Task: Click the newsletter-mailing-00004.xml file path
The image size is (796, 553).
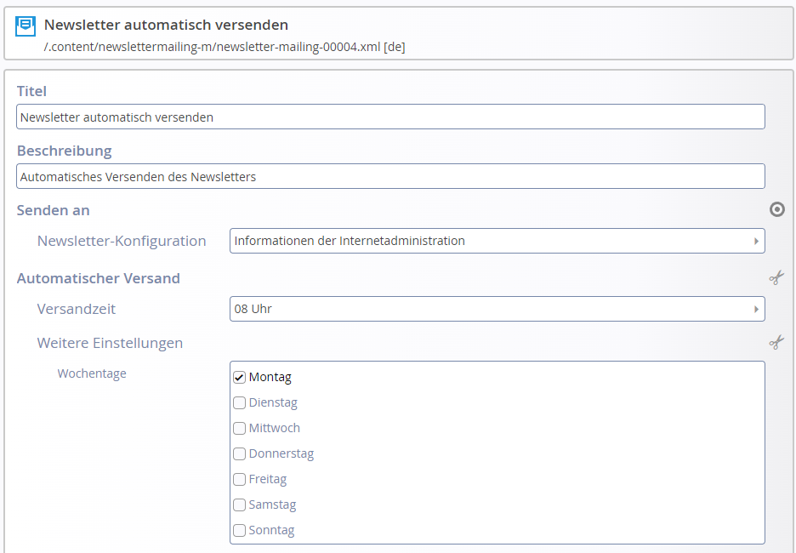Action: 225,47
